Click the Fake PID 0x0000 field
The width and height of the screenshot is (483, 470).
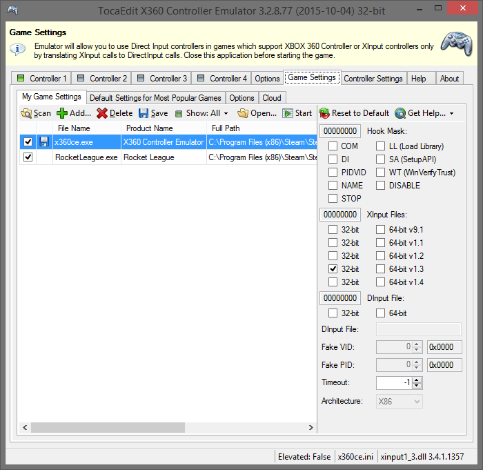[444, 365]
